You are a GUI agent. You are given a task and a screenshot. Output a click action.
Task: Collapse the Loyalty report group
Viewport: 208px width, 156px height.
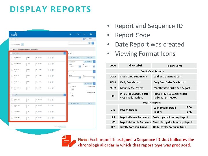point(65,95)
